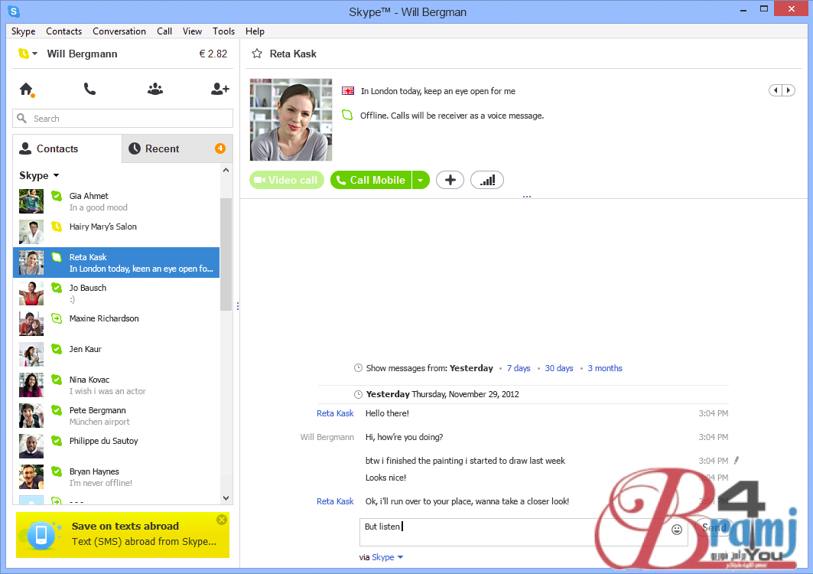Click the UK flag icon in mood message
The height and width of the screenshot is (574, 813).
point(348,91)
